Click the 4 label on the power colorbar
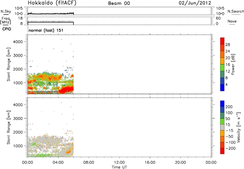 click(226, 84)
